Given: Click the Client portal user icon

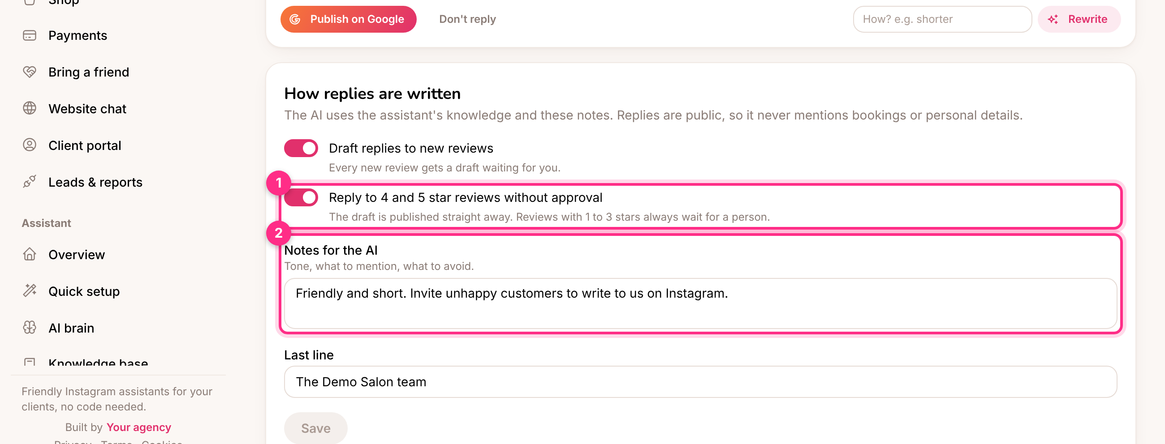Looking at the screenshot, I should pyautogui.click(x=30, y=145).
